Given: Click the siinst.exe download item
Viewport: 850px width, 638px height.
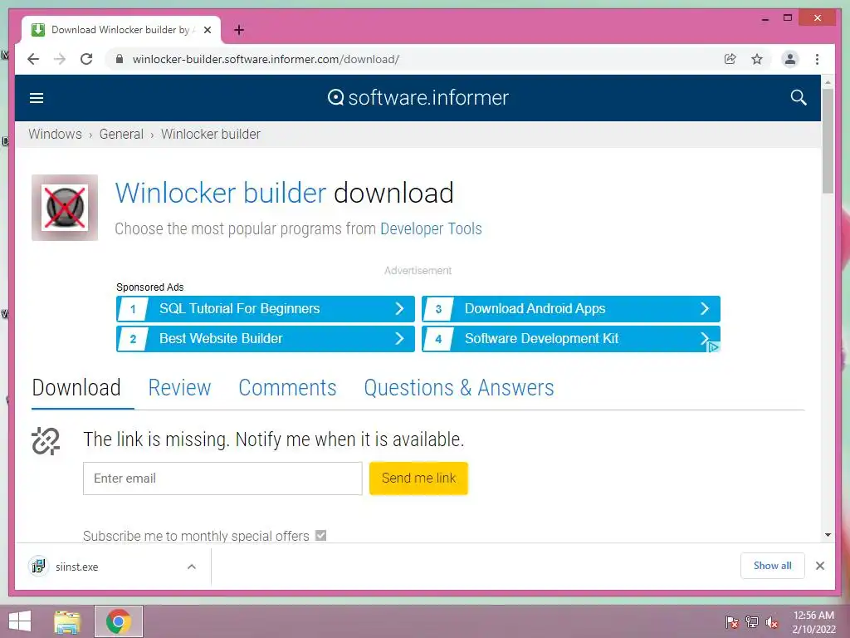Looking at the screenshot, I should (114, 567).
